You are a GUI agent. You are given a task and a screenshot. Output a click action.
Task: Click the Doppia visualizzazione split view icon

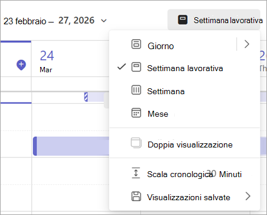(136, 143)
